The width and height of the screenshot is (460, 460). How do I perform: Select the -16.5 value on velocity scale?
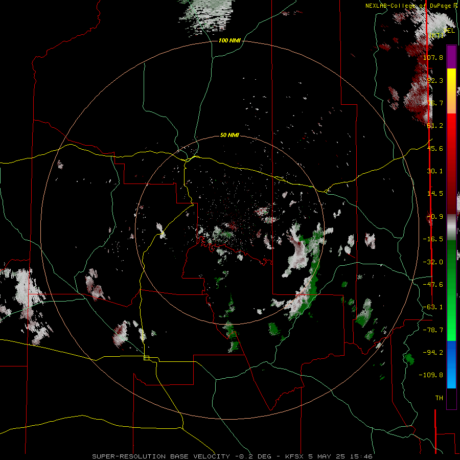[433, 239]
